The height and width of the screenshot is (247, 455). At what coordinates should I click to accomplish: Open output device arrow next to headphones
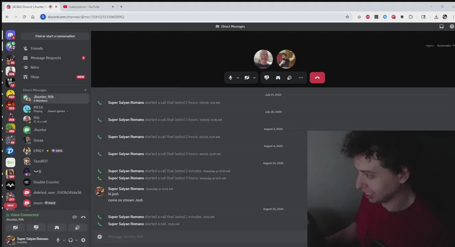pyautogui.click(x=76, y=240)
